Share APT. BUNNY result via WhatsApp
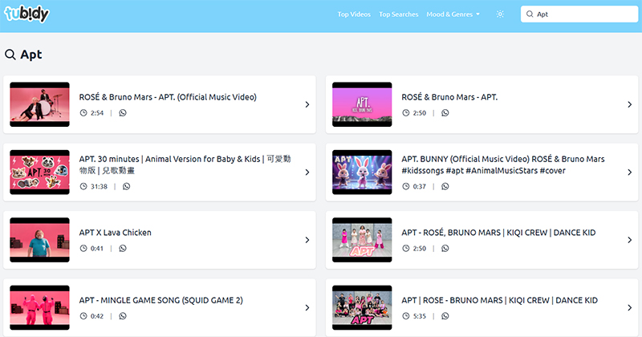 (445, 187)
